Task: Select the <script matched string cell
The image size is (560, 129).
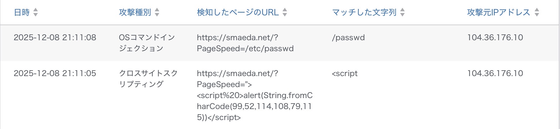Action: [345, 73]
